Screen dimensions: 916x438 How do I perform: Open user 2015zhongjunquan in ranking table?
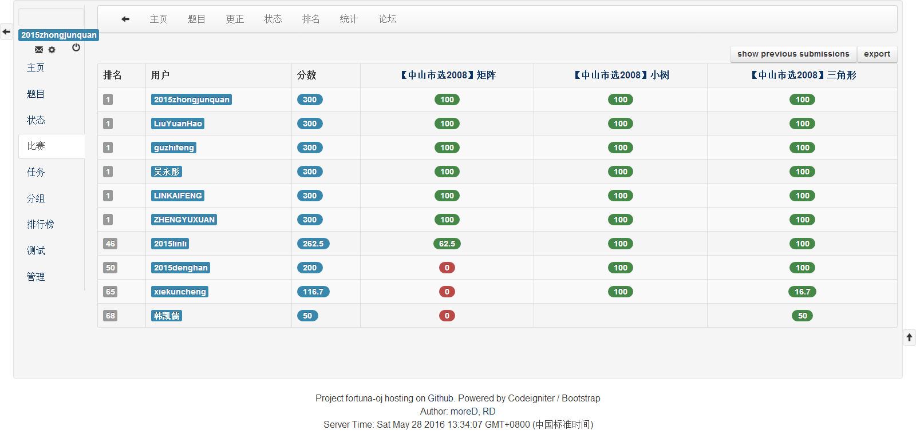point(191,99)
